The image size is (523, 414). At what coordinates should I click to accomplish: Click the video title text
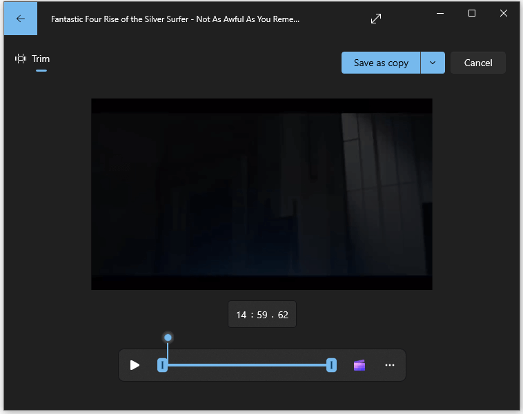175,19
